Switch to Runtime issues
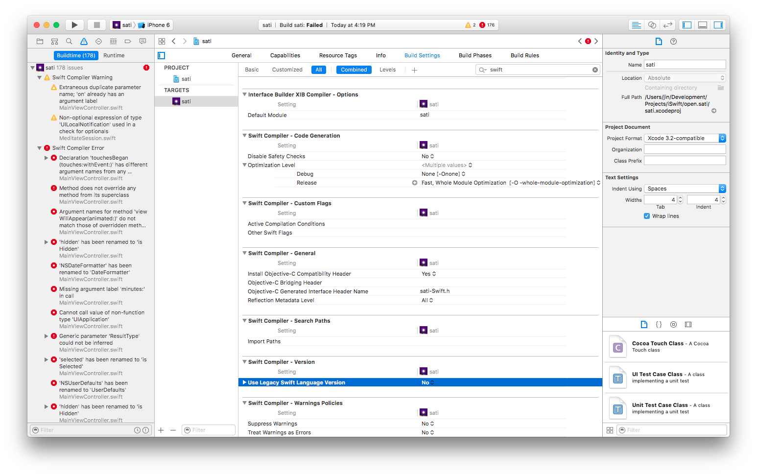Image resolution: width=757 pixels, height=476 pixels. click(114, 55)
